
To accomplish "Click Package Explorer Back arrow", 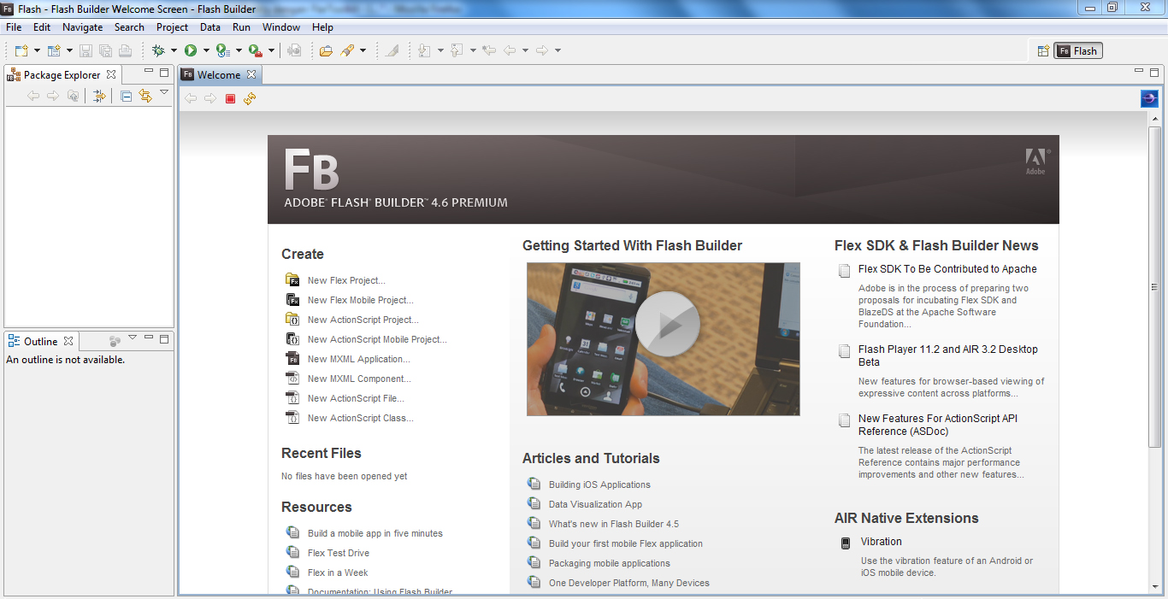I will click(33, 96).
